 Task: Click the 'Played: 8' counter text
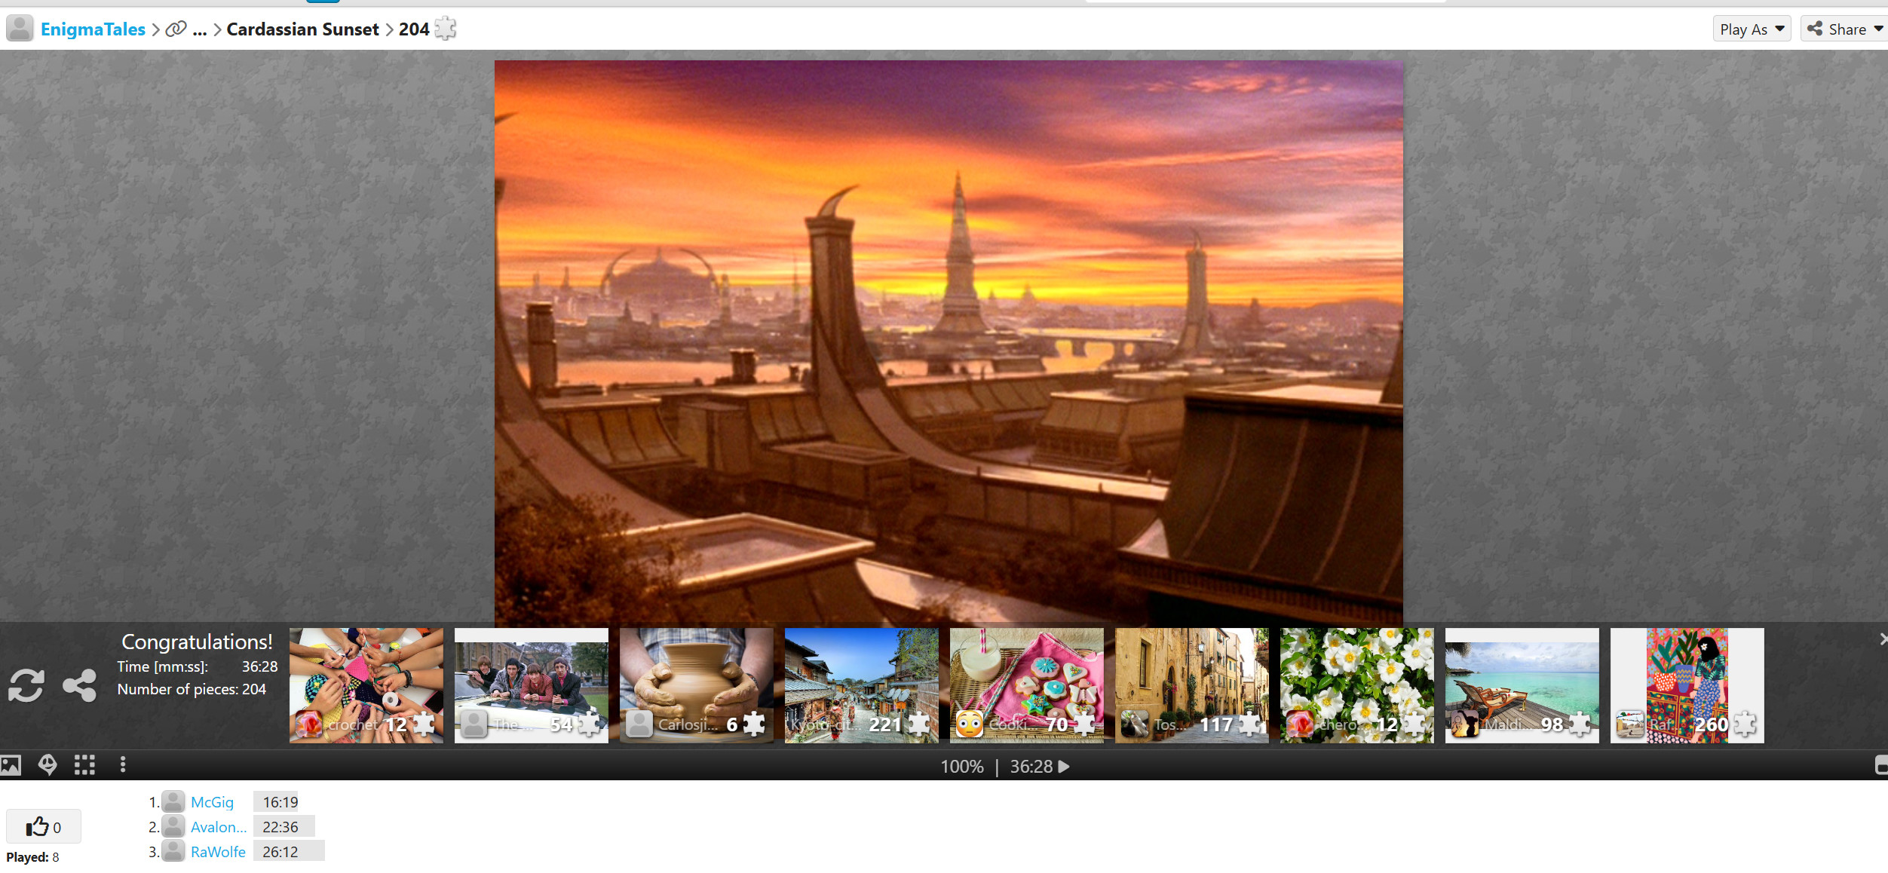(x=32, y=857)
